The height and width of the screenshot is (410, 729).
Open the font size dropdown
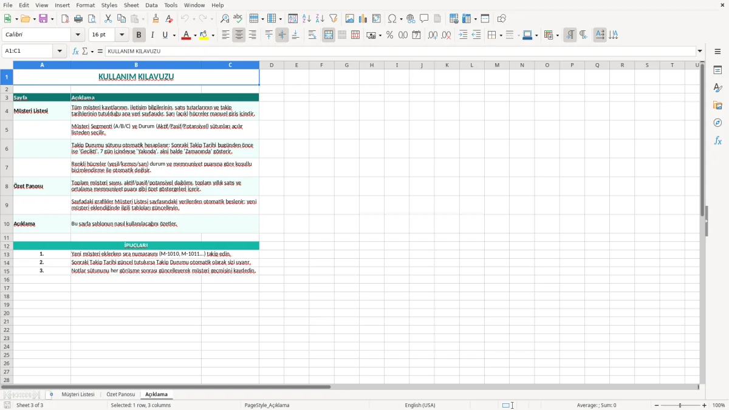point(122,35)
